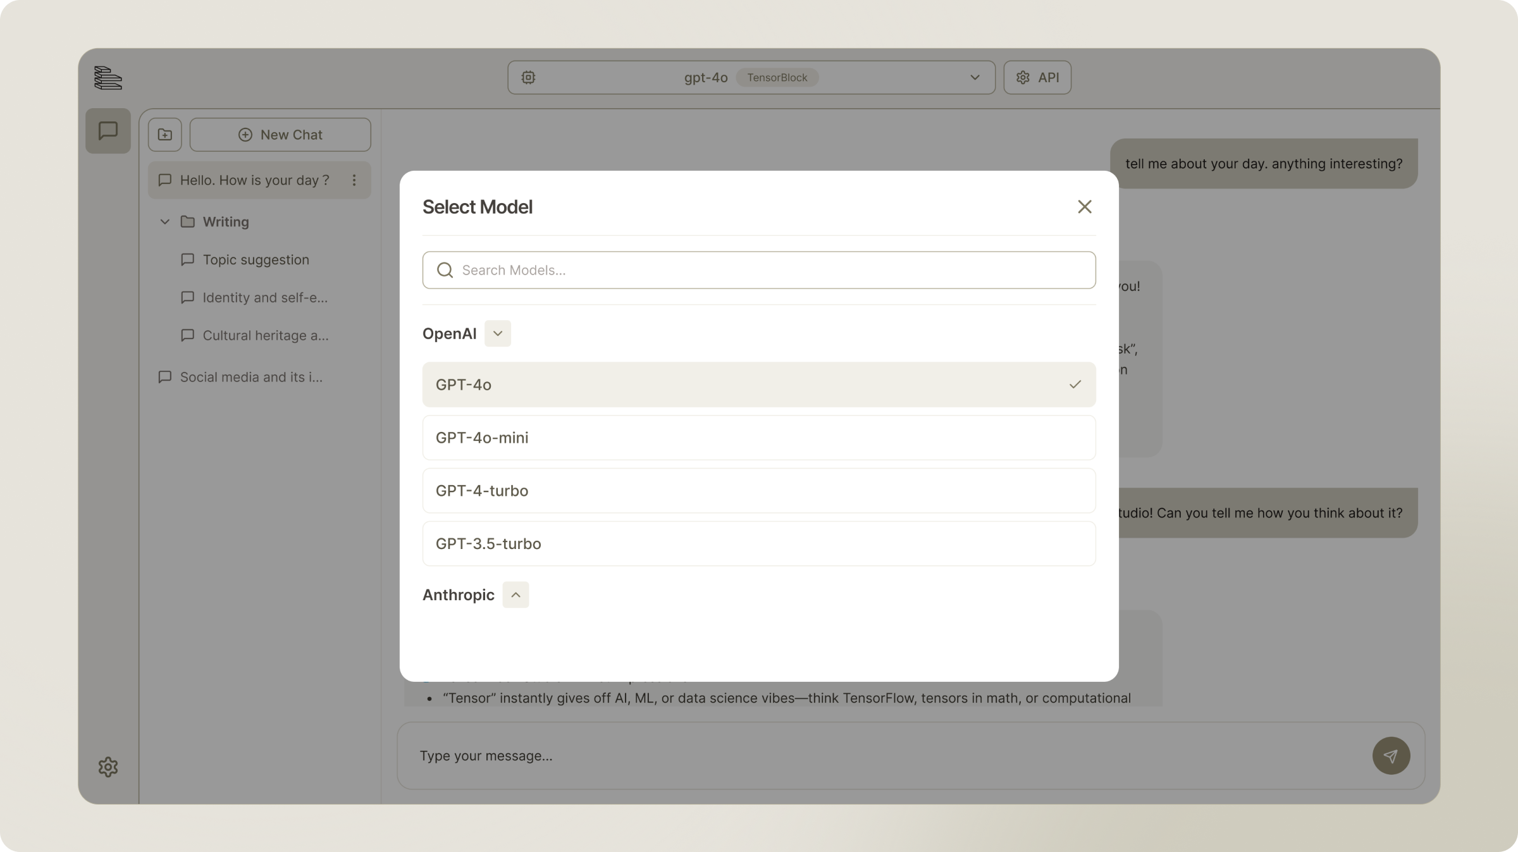Screen dimensions: 1518x852
Task: Choose the GPT-4o-mini model
Action: coord(759,438)
